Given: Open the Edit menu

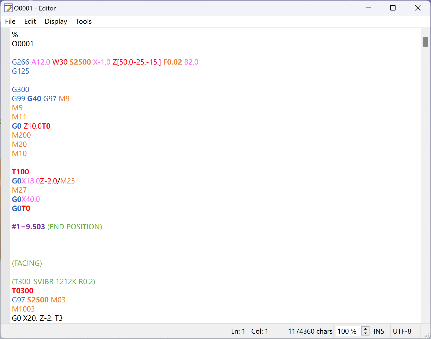Looking at the screenshot, I should point(30,22).
